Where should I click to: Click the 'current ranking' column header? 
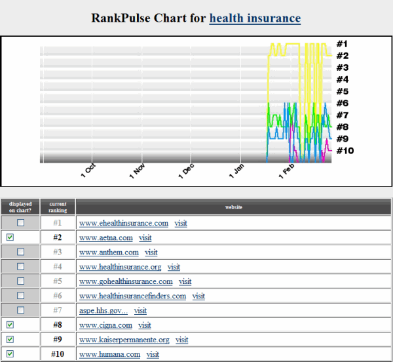pos(58,207)
